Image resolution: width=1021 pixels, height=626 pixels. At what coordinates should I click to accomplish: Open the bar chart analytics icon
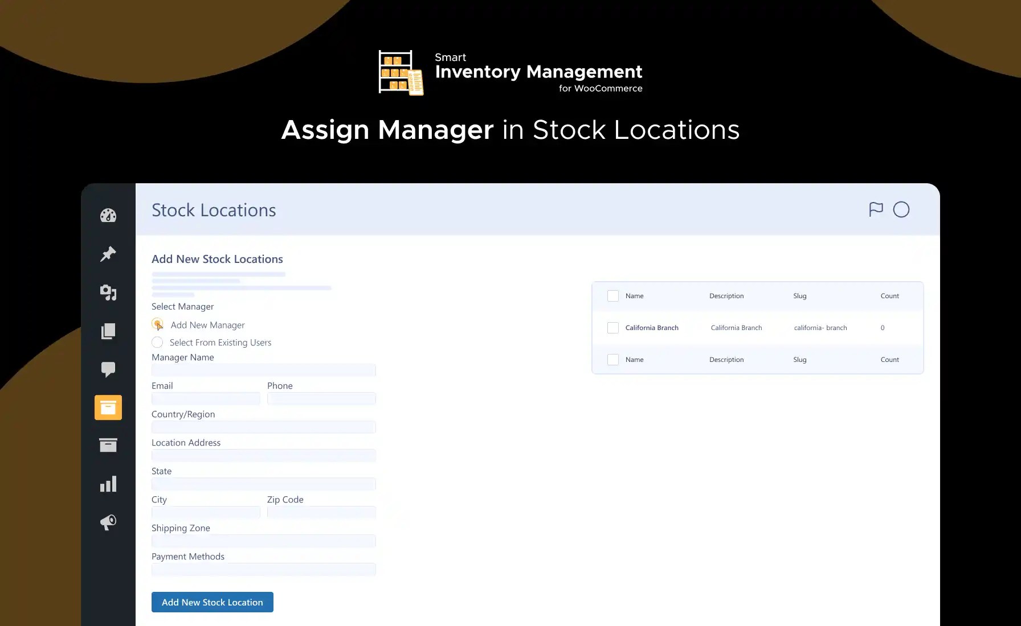pyautogui.click(x=108, y=484)
